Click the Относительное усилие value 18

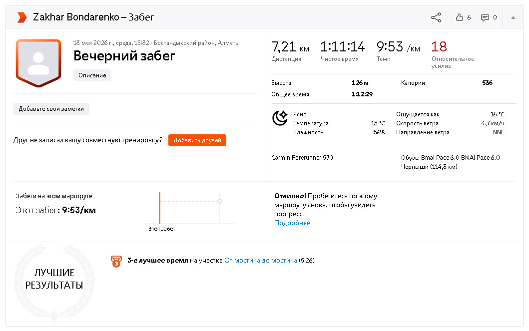click(439, 46)
